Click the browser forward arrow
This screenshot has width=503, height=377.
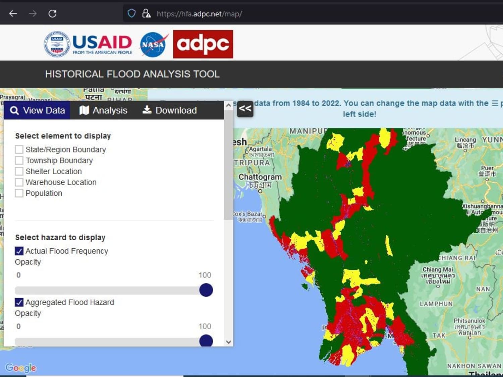point(33,14)
